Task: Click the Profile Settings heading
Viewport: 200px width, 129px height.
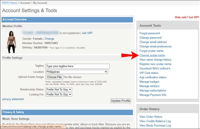Action: [x=12, y=58]
